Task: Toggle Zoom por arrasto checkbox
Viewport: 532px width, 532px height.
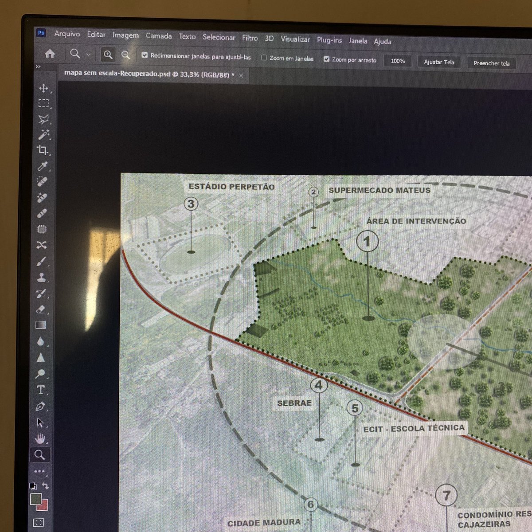Action: click(x=326, y=59)
